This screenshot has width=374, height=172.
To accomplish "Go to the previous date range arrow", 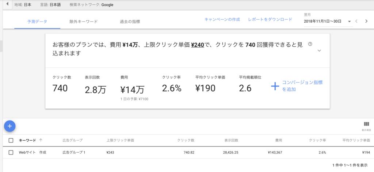I will pyautogui.click(x=356, y=21).
